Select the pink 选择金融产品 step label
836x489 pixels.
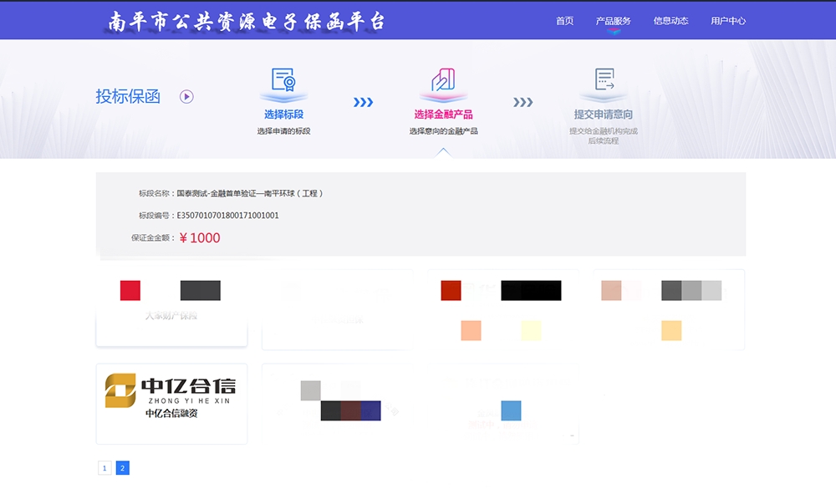[x=443, y=115]
